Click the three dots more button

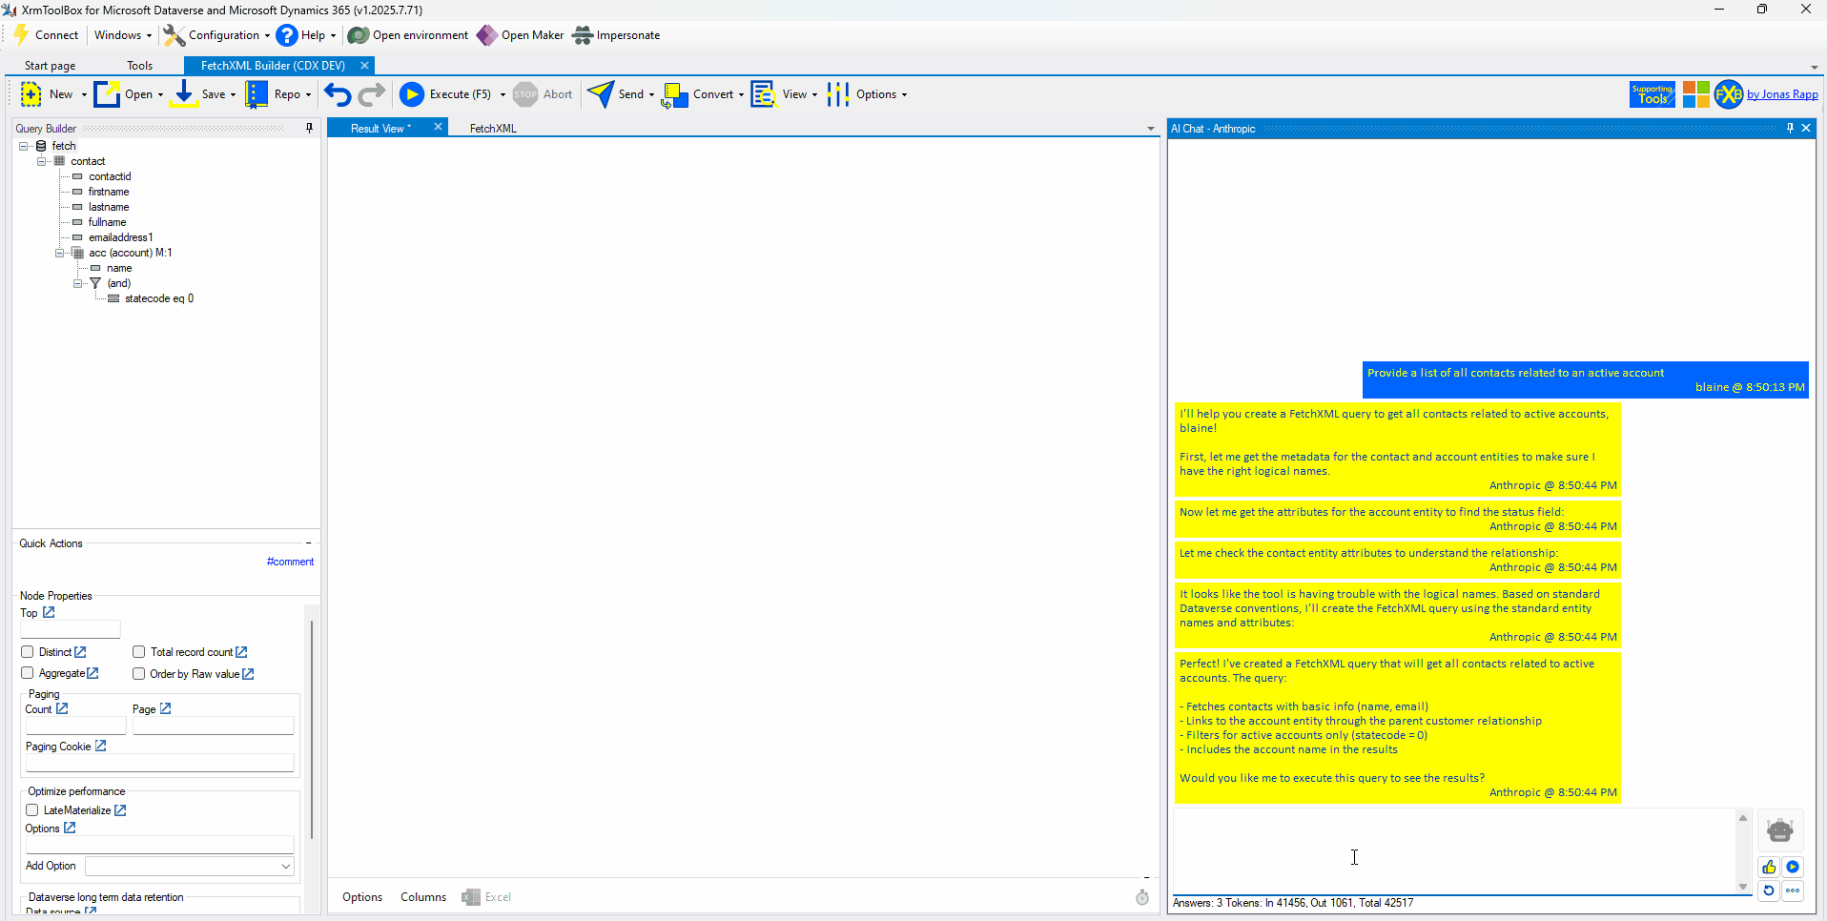click(x=1793, y=890)
